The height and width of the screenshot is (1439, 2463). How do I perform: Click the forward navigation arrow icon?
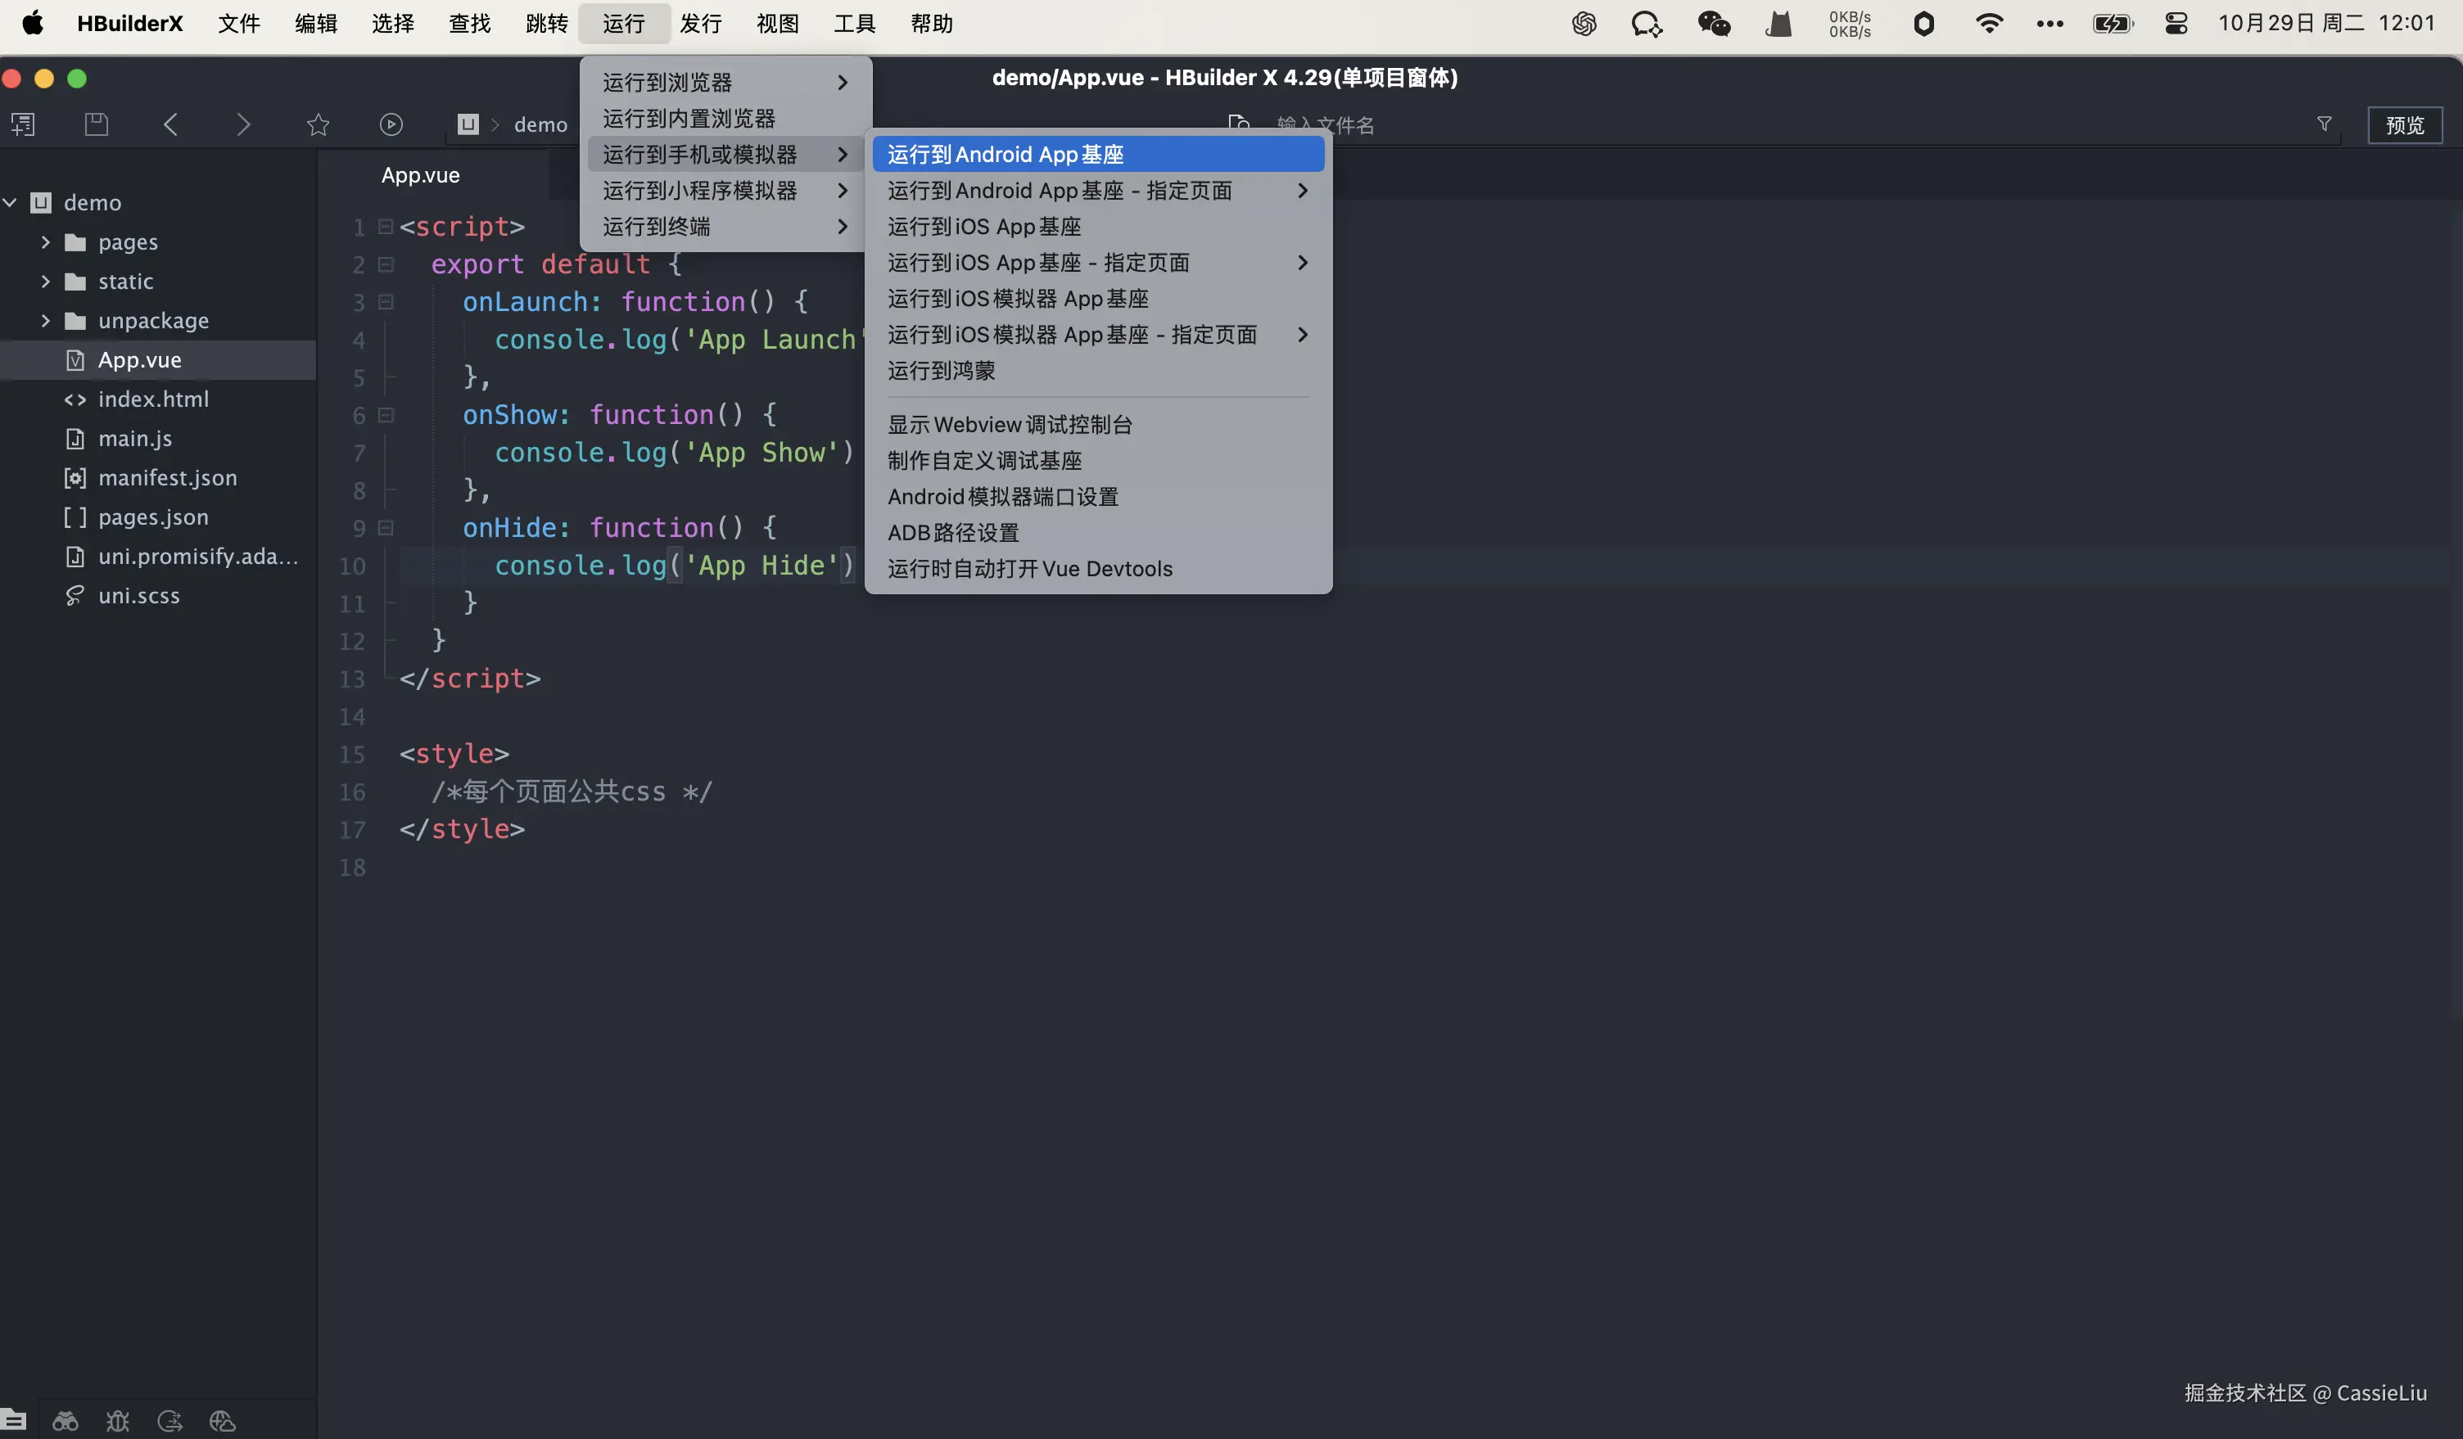pyautogui.click(x=243, y=124)
